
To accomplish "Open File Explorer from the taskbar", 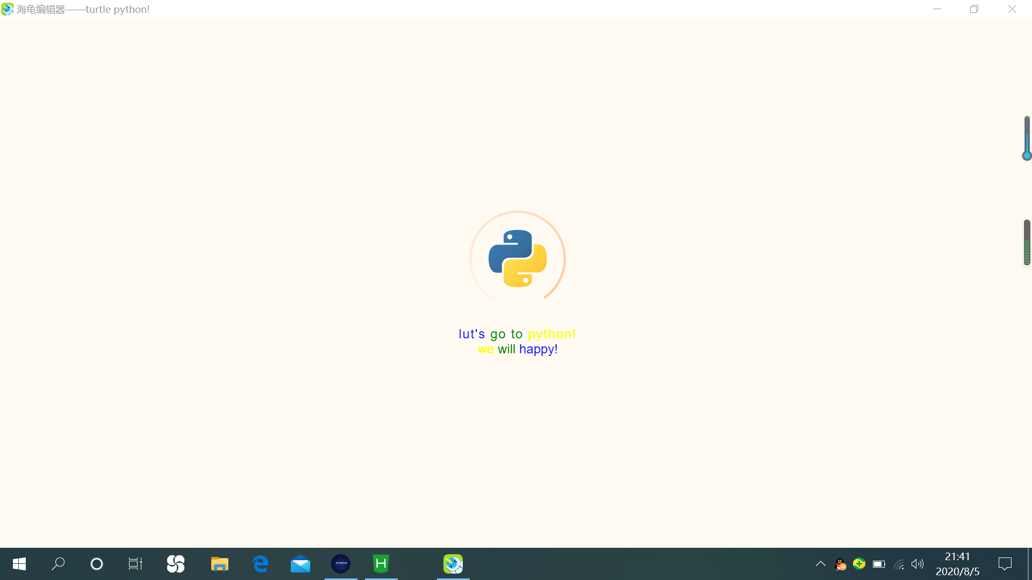I will 220,564.
